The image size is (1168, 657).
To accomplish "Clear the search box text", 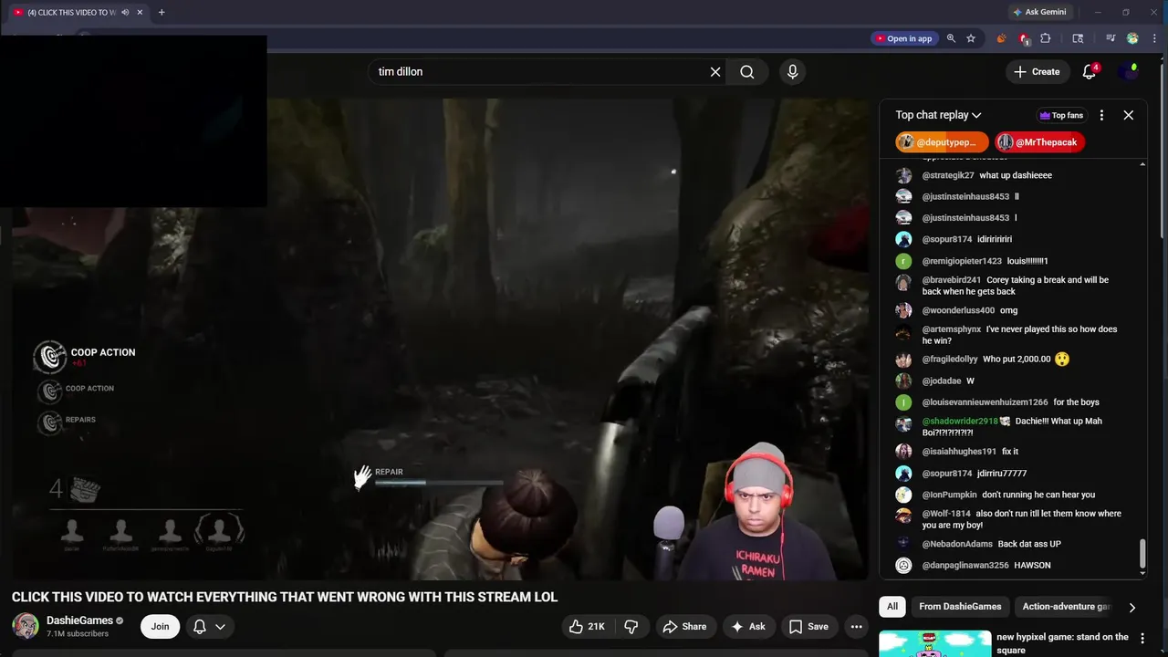I will [x=715, y=71].
